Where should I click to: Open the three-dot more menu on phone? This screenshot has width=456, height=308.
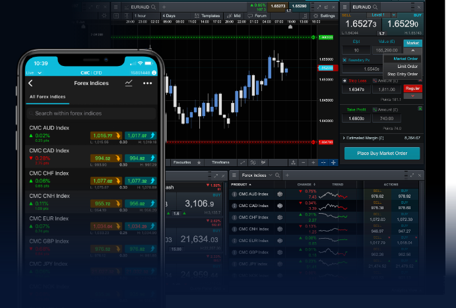[148, 84]
